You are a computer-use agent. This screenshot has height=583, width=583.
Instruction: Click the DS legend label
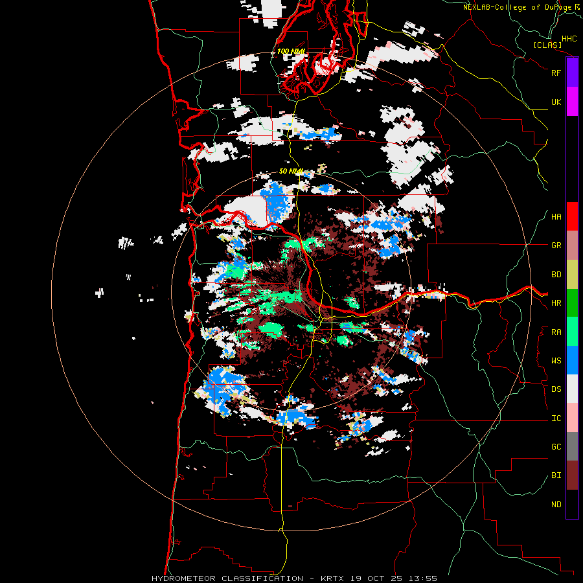556,389
